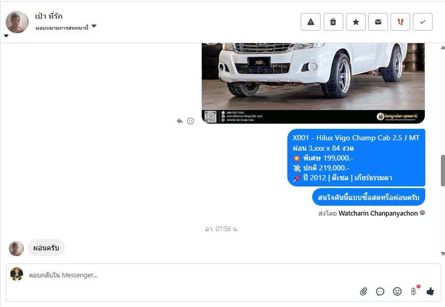Screen dimensions: 445x307
Task: React to truck photo with emoji icon
Action: tap(190, 121)
